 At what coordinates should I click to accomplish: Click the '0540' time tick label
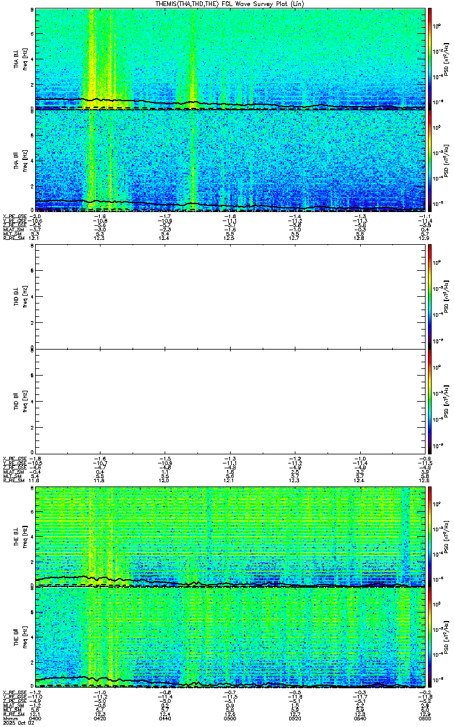click(360, 718)
